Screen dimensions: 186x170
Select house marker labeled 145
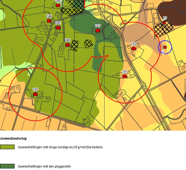(58, 28)
